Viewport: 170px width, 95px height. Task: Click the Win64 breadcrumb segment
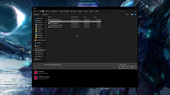click(97, 11)
